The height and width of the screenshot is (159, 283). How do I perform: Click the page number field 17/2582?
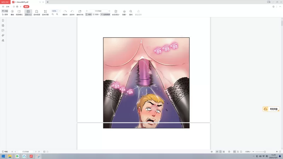click(x=98, y=11)
